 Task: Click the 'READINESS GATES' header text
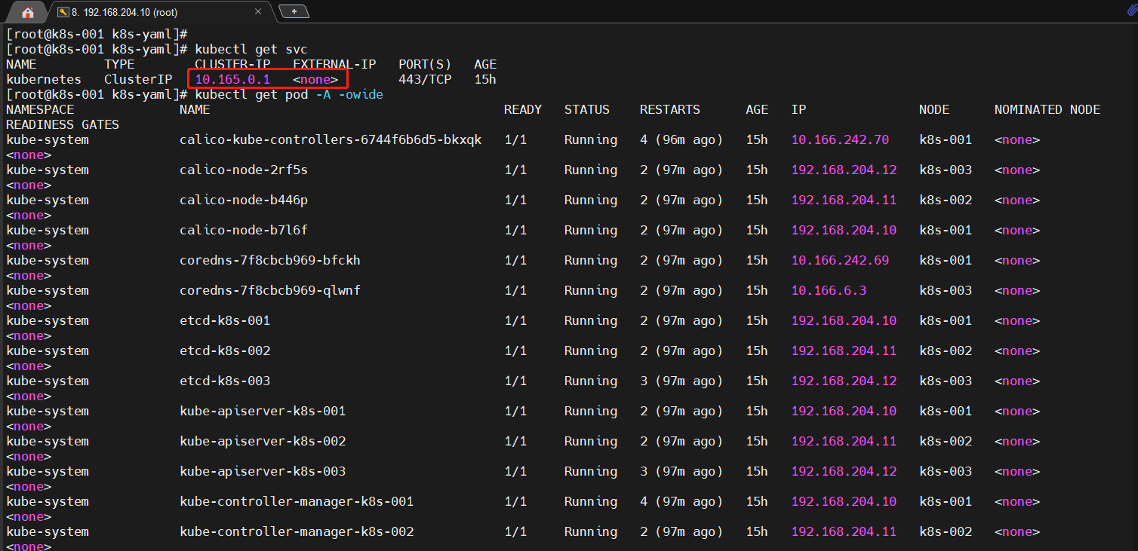click(63, 125)
